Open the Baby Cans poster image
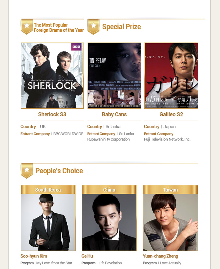 114,76
